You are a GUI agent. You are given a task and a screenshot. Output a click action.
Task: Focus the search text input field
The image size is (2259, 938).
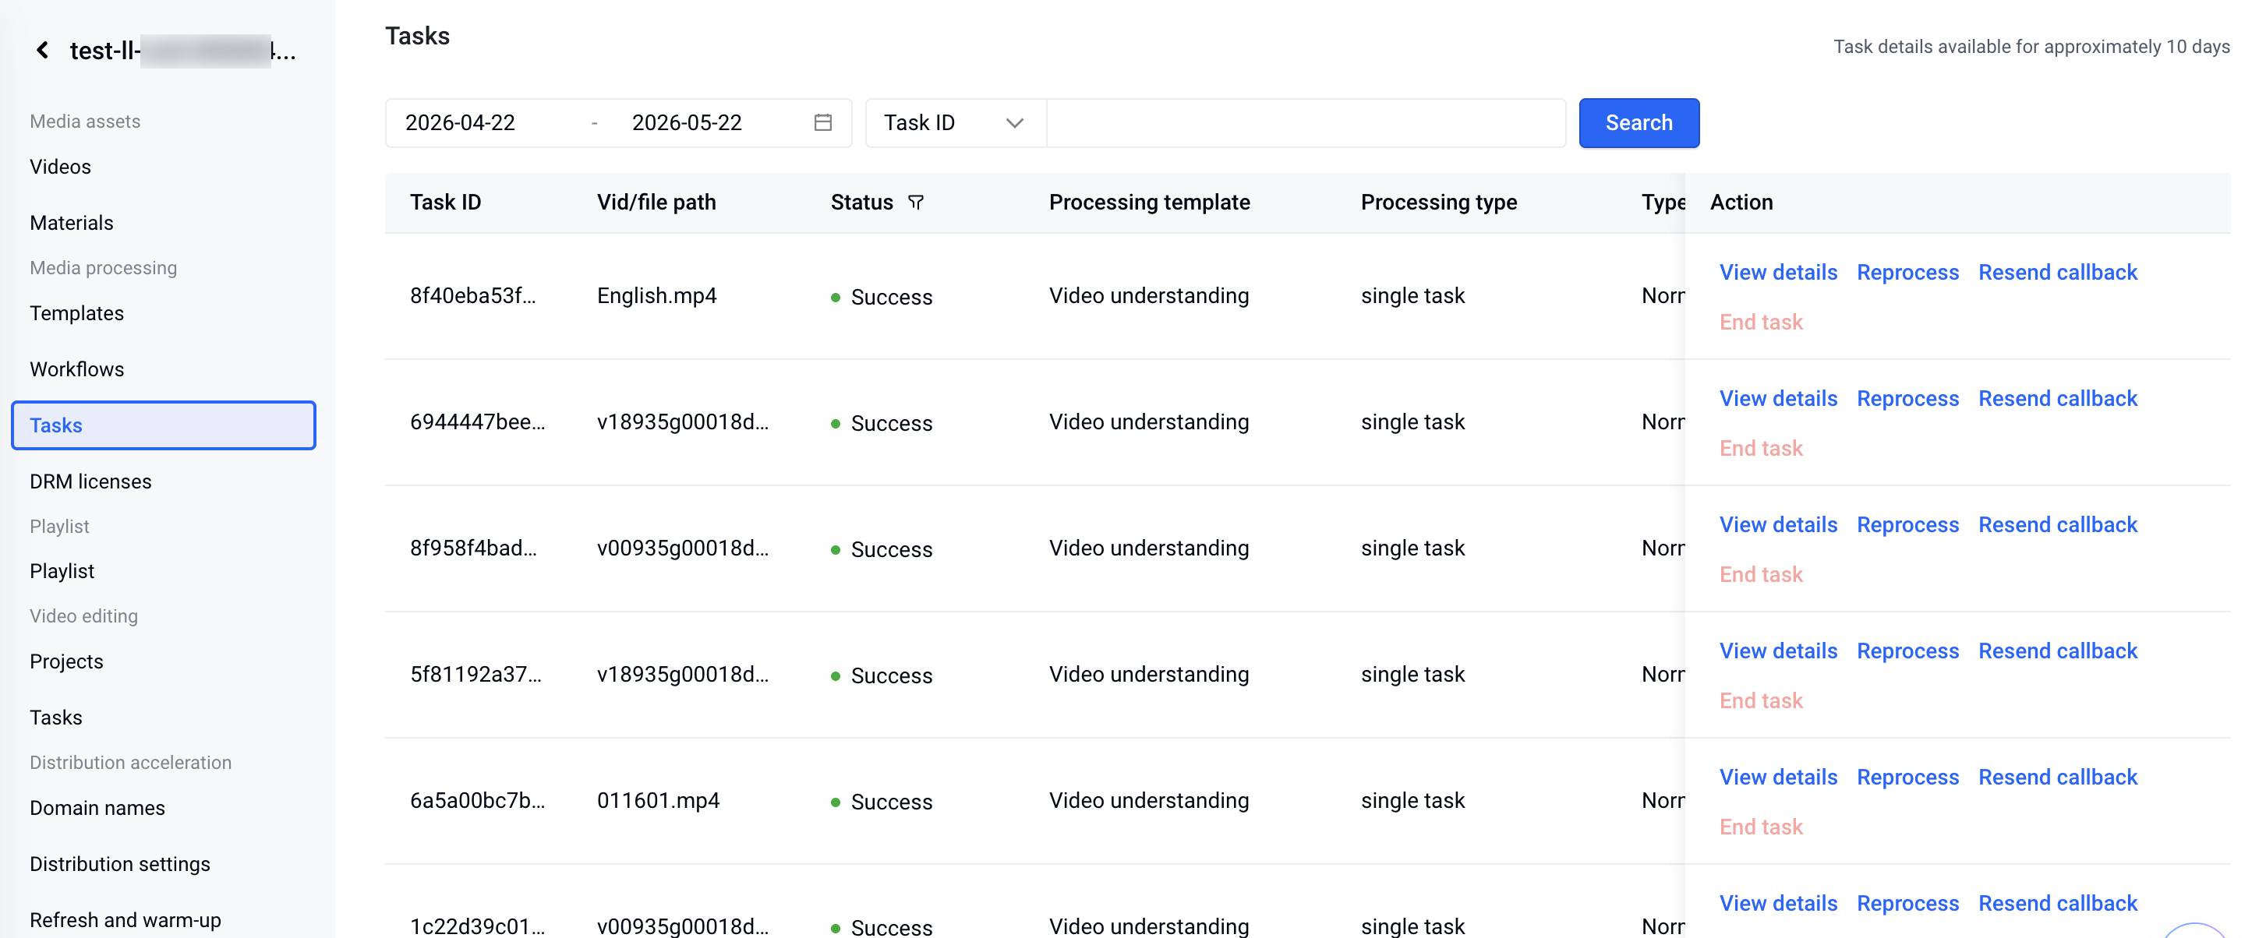click(x=1305, y=123)
